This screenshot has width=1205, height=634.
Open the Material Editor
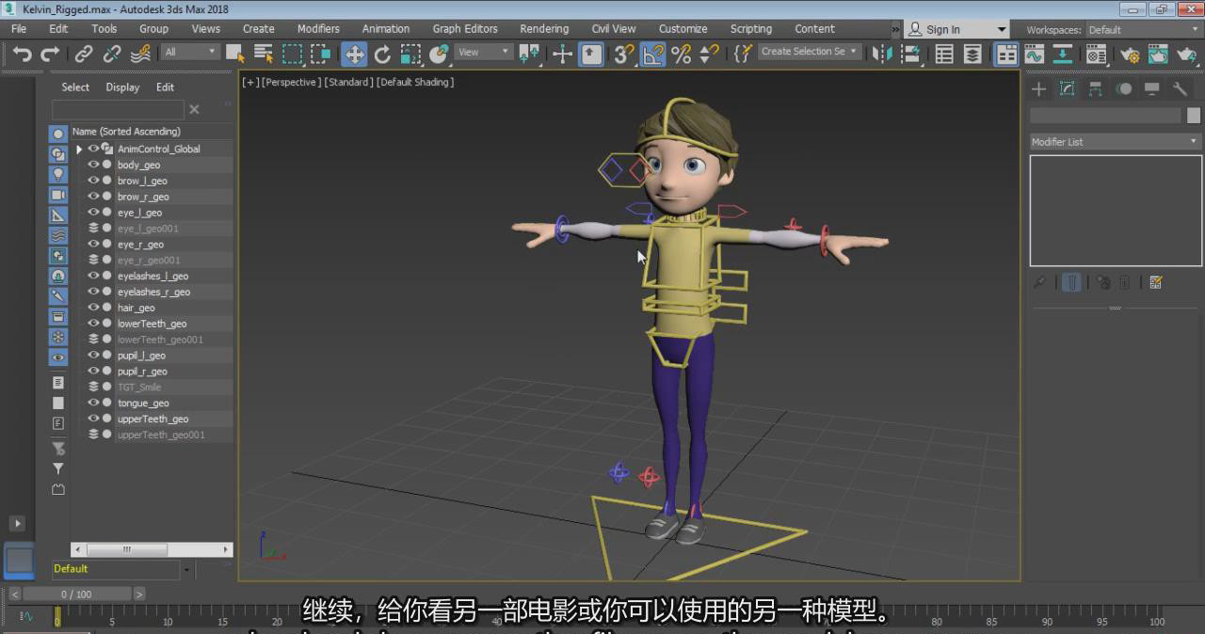pyautogui.click(x=1097, y=54)
